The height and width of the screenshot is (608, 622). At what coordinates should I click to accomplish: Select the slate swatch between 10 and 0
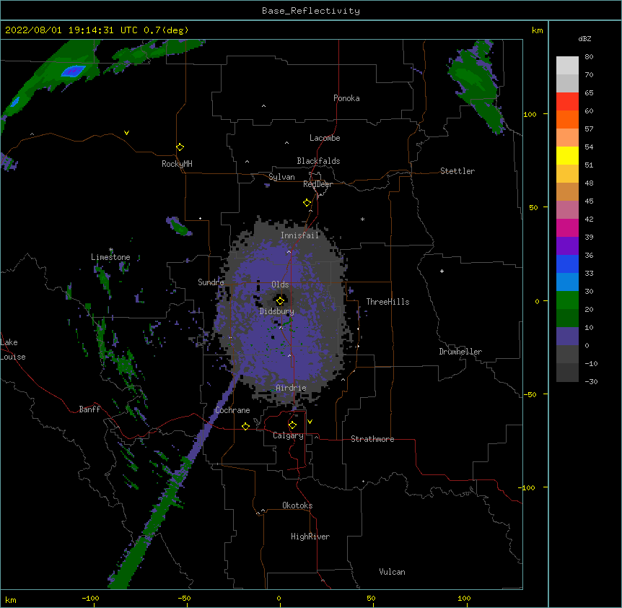(567, 336)
